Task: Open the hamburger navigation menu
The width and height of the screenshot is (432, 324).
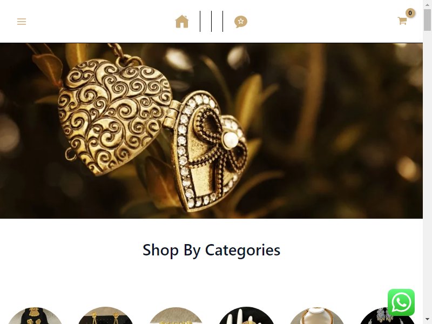Action: click(x=22, y=22)
